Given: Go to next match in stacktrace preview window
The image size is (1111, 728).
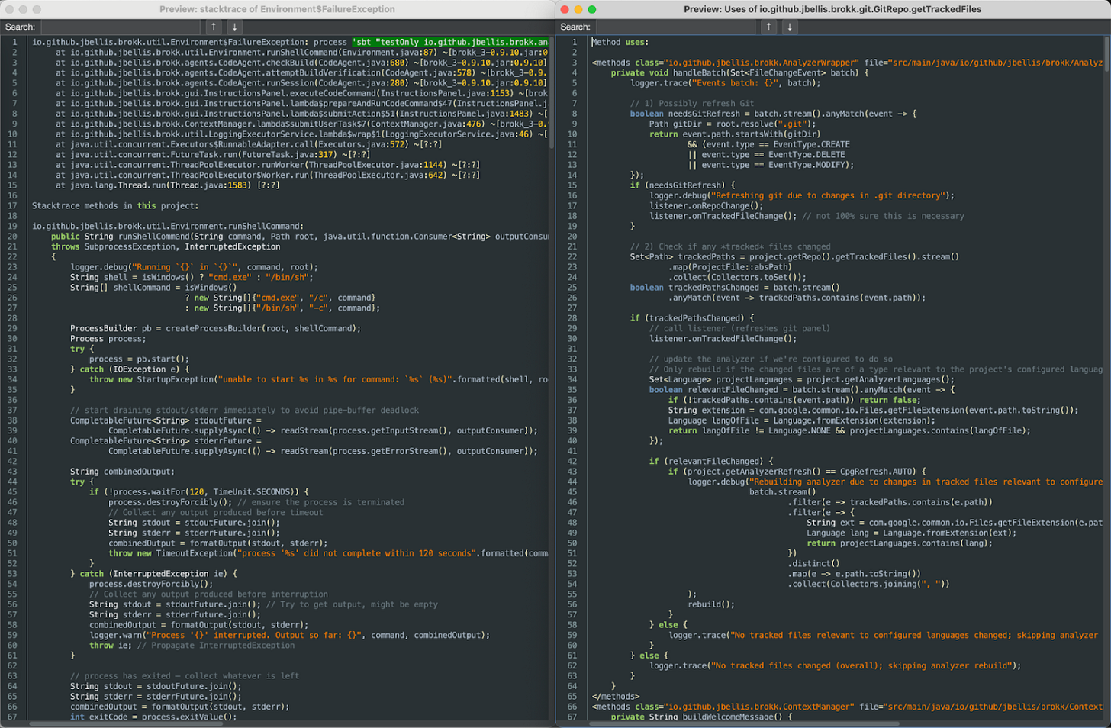Looking at the screenshot, I should 234,27.
